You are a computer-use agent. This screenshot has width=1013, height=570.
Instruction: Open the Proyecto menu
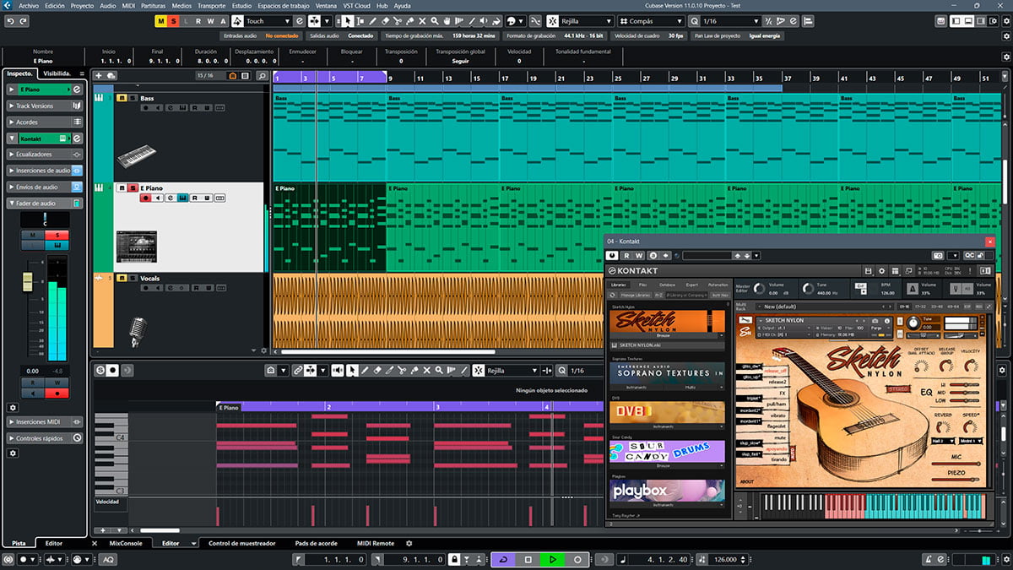[82, 5]
